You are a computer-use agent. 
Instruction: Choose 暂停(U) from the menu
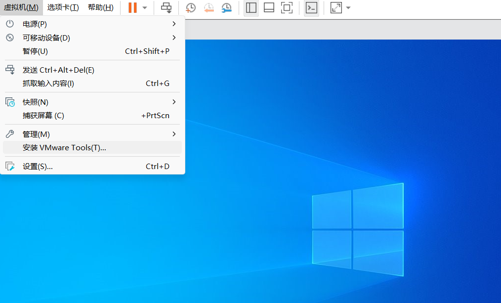click(92, 51)
